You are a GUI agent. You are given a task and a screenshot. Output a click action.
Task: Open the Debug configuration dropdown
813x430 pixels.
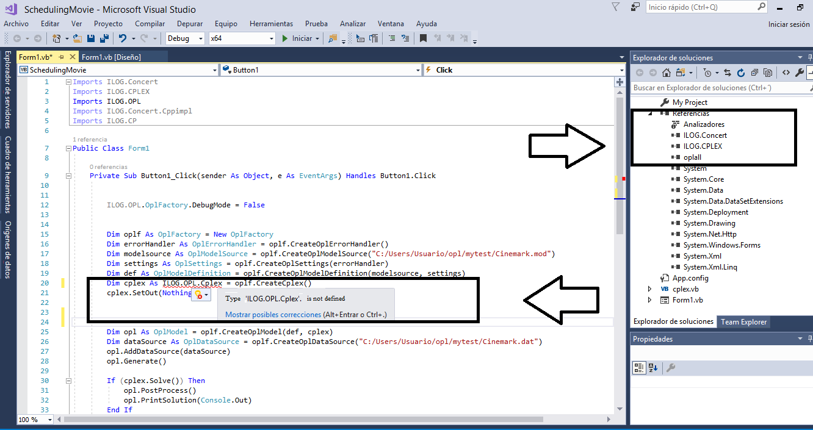pyautogui.click(x=200, y=38)
